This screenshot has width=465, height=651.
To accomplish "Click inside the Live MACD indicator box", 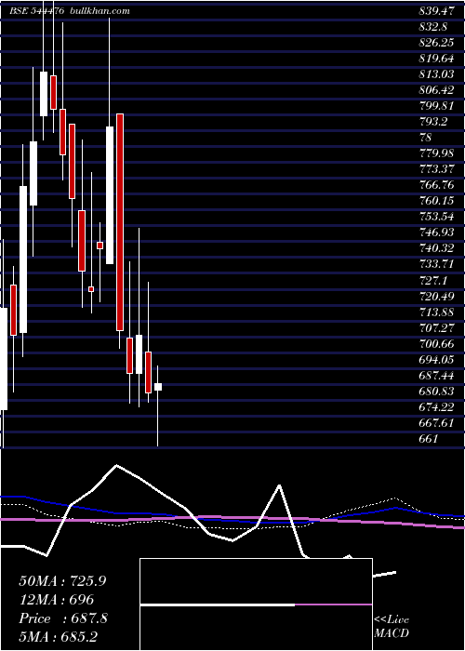I will click(256, 604).
